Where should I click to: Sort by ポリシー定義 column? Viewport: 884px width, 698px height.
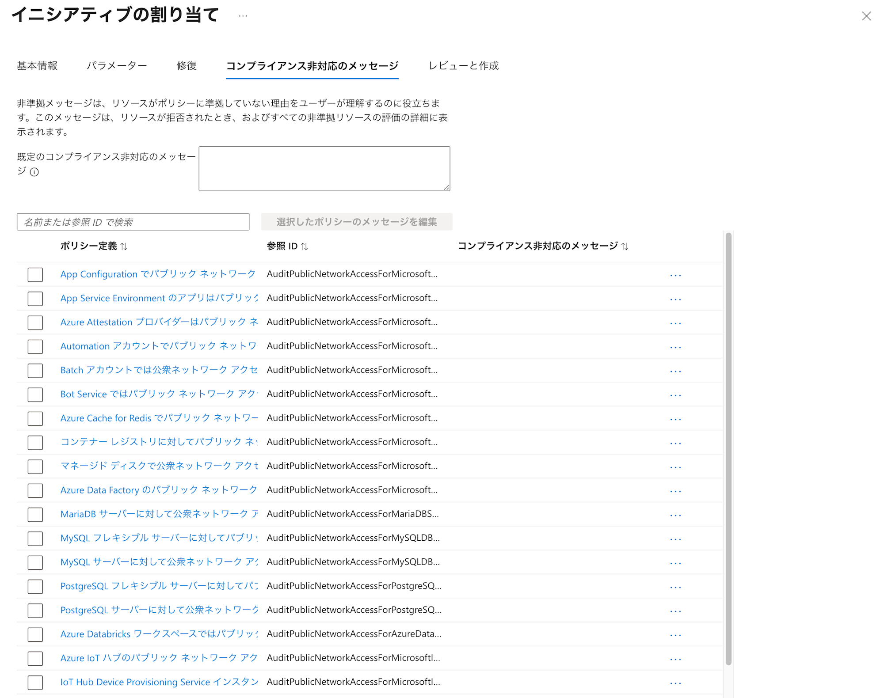[124, 247]
